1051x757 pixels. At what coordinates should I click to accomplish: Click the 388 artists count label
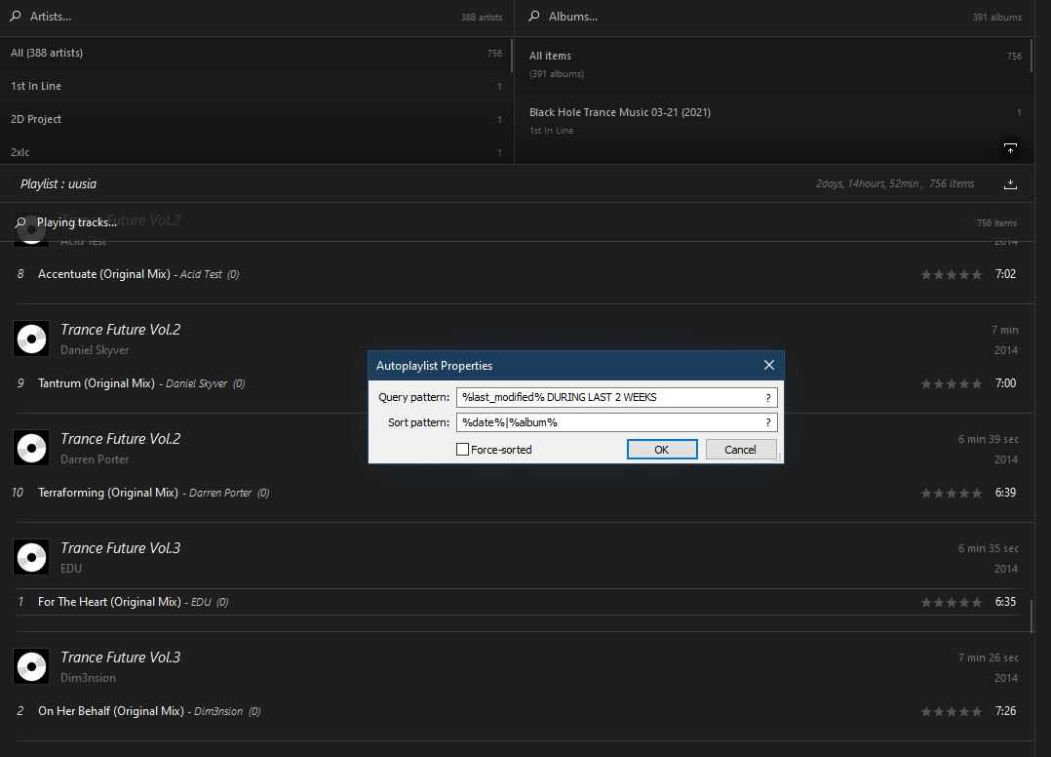click(482, 17)
